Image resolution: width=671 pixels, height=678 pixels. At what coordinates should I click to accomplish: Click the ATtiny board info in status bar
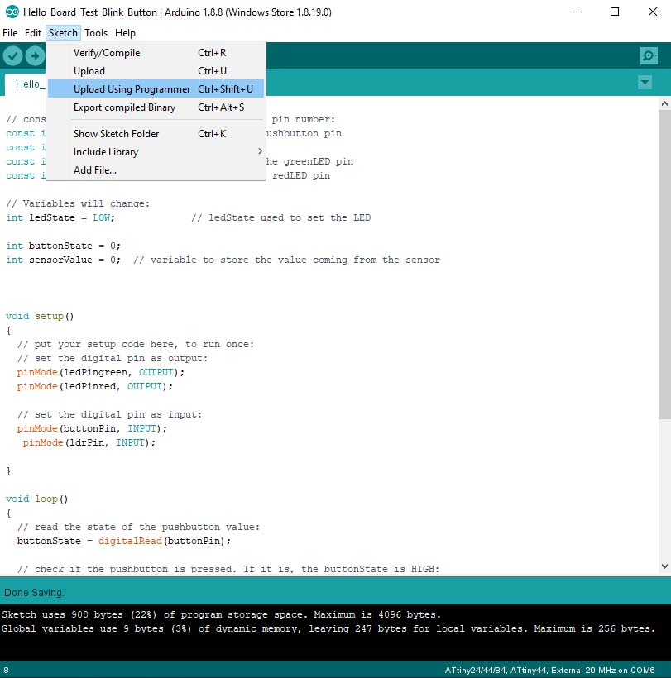point(549,671)
